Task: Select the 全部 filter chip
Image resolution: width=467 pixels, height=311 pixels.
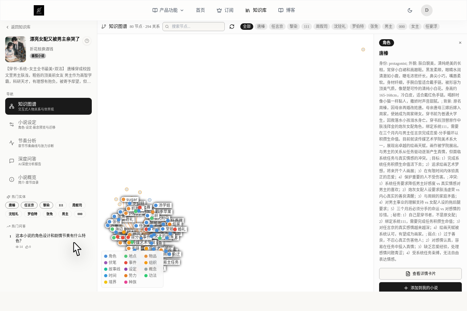Action: coord(247,27)
